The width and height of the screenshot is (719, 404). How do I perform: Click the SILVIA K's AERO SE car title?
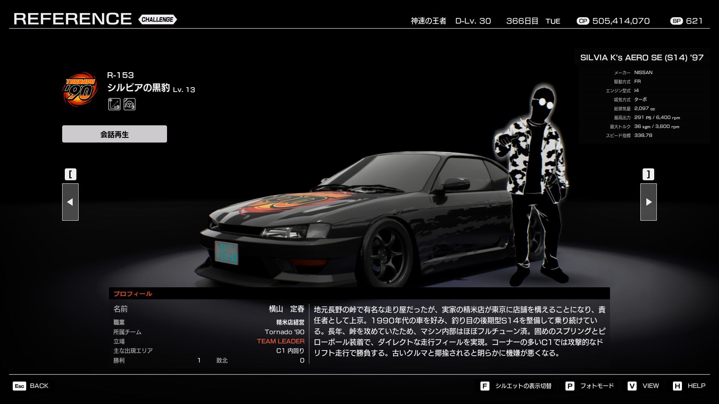click(641, 58)
